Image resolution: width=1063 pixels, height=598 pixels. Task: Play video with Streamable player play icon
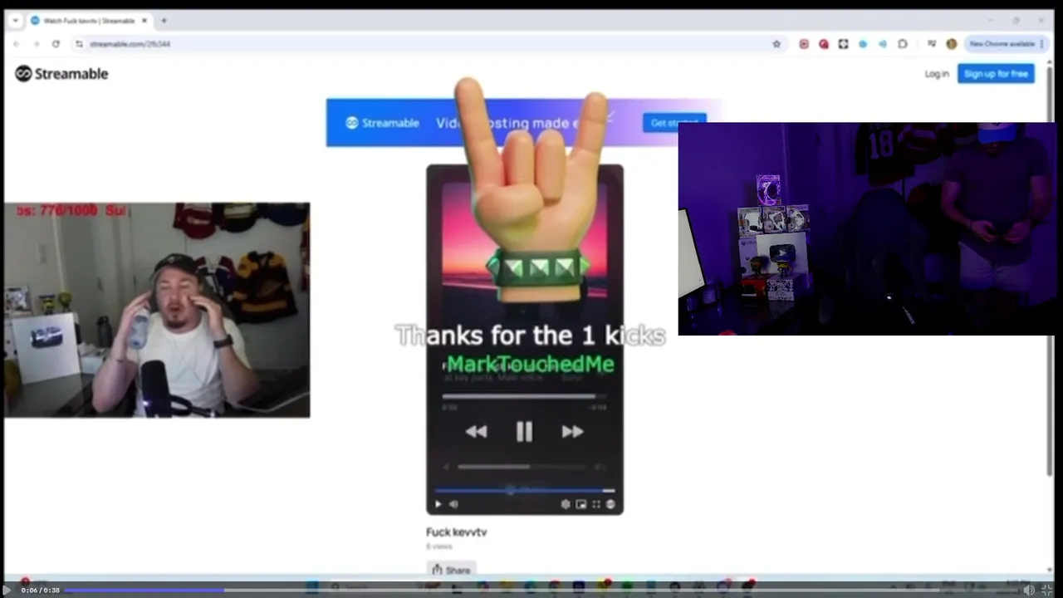point(438,504)
